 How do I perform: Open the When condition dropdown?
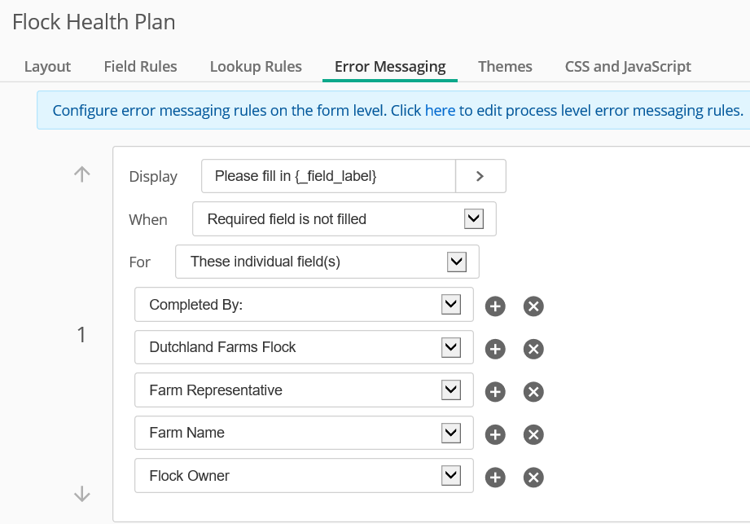click(x=473, y=219)
